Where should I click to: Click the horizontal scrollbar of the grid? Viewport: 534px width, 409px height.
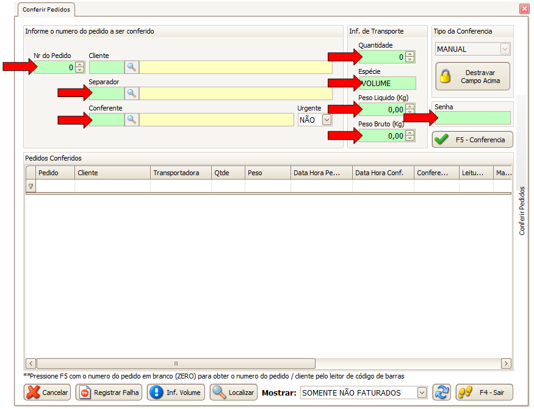pos(176,363)
